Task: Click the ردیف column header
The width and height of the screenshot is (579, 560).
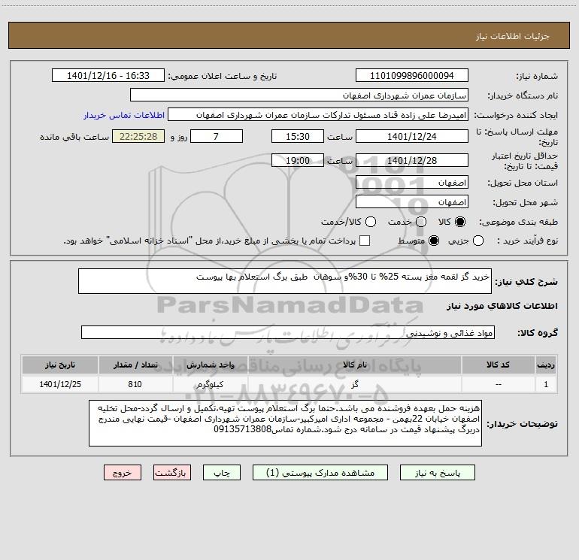Action: coord(546,365)
